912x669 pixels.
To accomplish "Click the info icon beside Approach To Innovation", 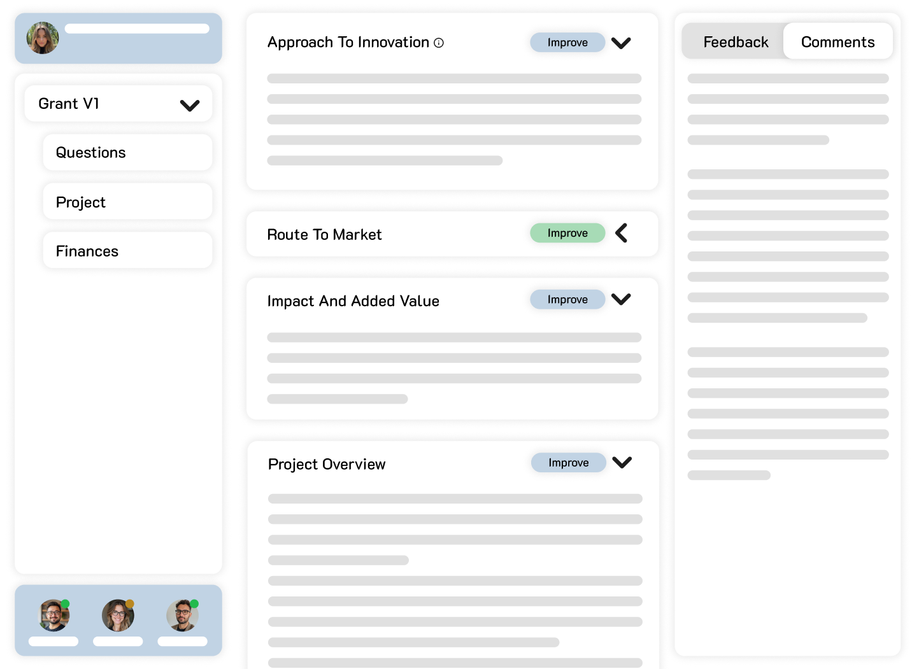I will pos(439,43).
